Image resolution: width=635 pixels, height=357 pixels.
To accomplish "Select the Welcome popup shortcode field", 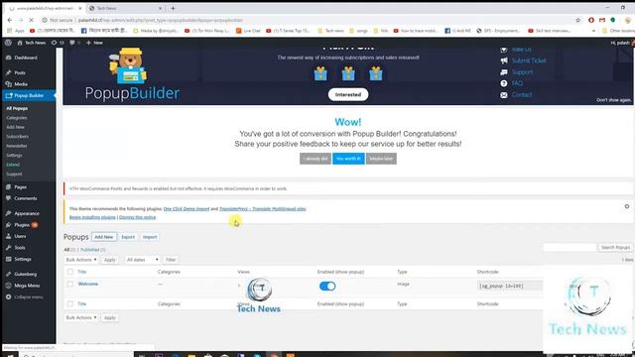I will pos(509,286).
